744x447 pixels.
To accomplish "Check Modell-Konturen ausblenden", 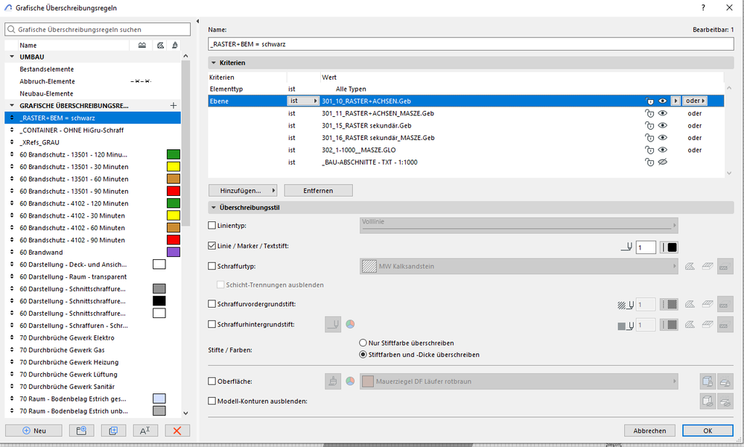I will (x=212, y=401).
